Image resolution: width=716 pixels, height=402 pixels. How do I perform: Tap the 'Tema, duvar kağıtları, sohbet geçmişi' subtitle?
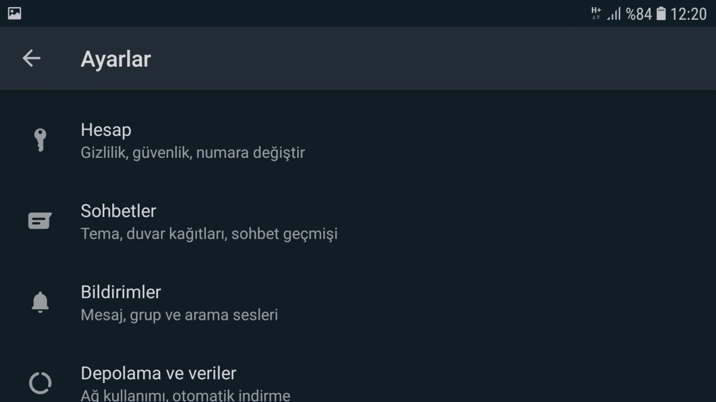(x=209, y=233)
